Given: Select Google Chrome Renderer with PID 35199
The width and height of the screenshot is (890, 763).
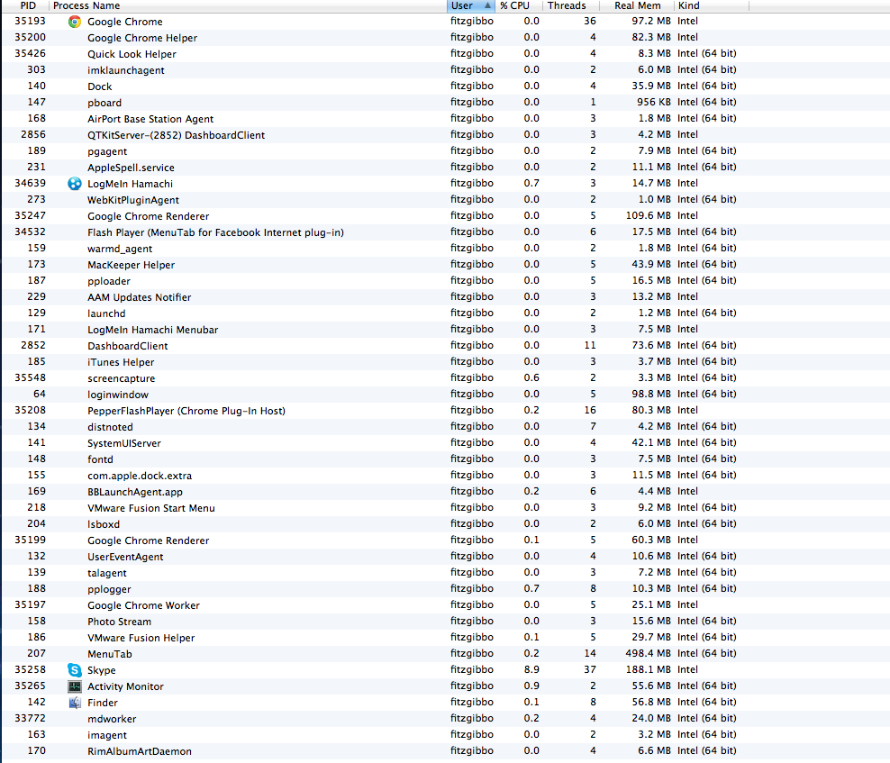Looking at the screenshot, I should (445, 540).
